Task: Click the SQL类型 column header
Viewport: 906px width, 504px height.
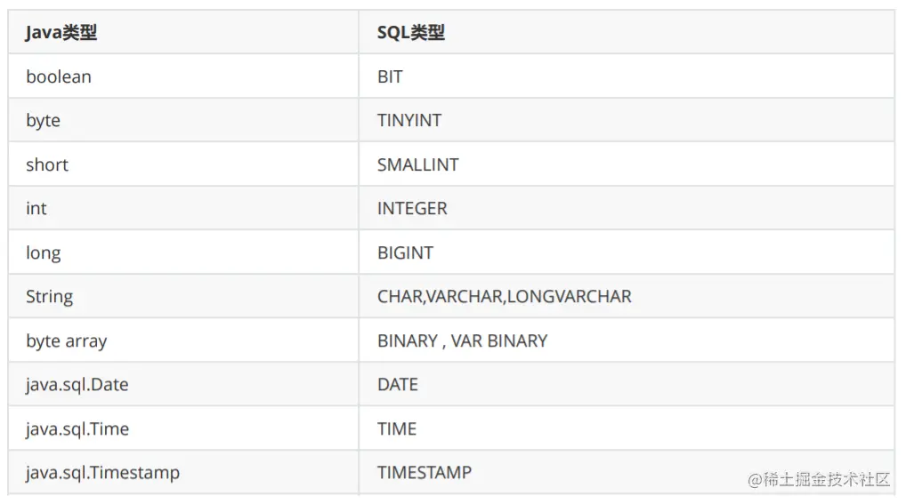Action: pyautogui.click(x=411, y=33)
